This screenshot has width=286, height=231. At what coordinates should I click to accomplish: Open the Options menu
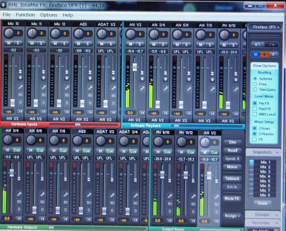pyautogui.click(x=49, y=15)
